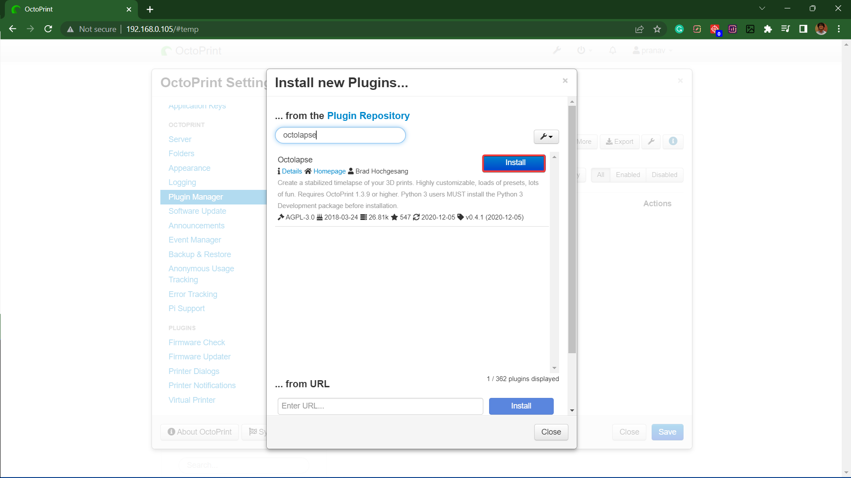Open Chrome media controls icon
The image size is (851, 478).
tap(785, 29)
